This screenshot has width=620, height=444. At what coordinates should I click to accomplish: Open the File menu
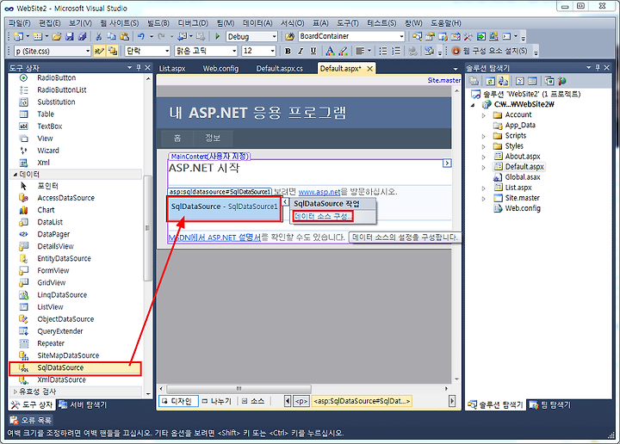[19, 23]
